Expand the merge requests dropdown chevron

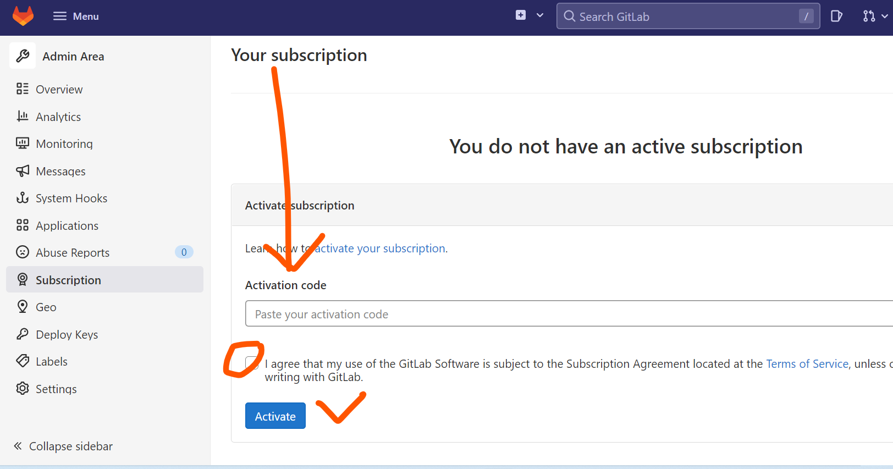click(885, 16)
